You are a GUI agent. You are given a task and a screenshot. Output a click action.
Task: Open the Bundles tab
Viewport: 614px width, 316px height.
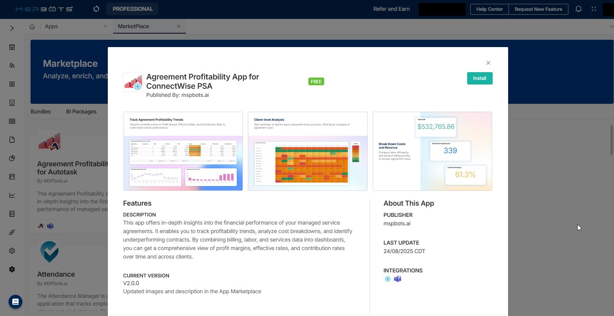click(x=41, y=112)
